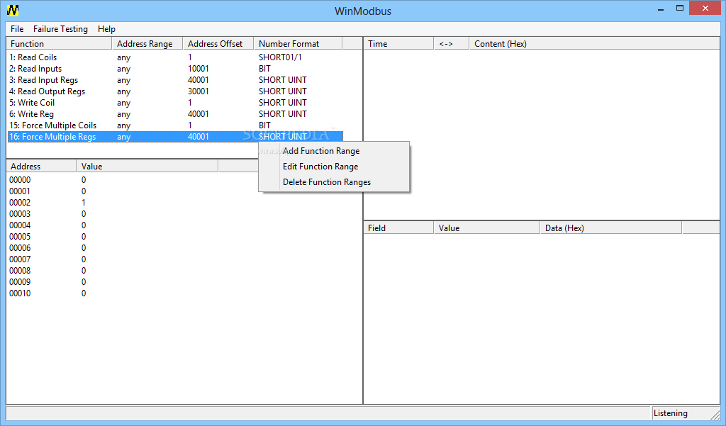Maximize the WinModbus window
The height and width of the screenshot is (426, 726).
680,9
